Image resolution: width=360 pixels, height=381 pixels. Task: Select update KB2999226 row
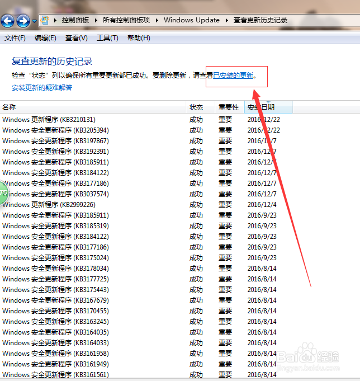tap(146, 205)
